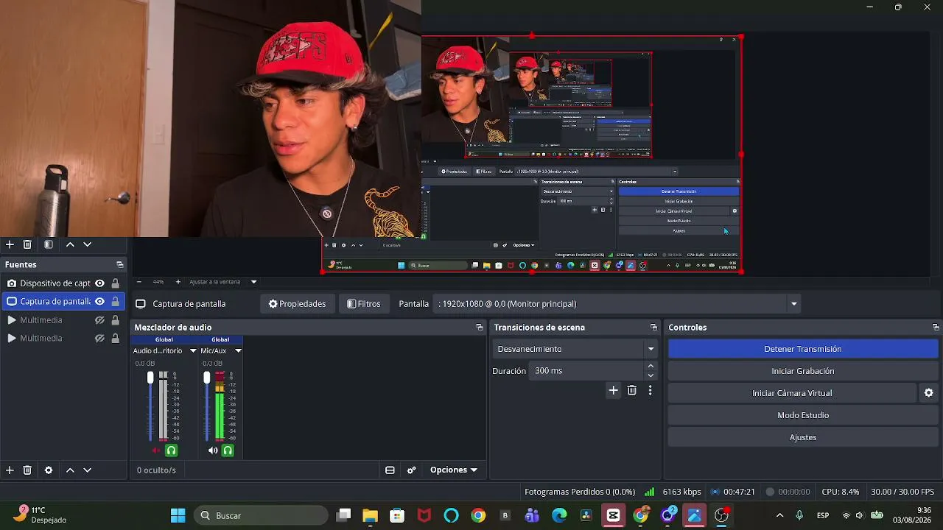Screen dimensions: 943x530
Task: Click the trash icon in the toolbar above Fuentes
Action: pos(27,244)
